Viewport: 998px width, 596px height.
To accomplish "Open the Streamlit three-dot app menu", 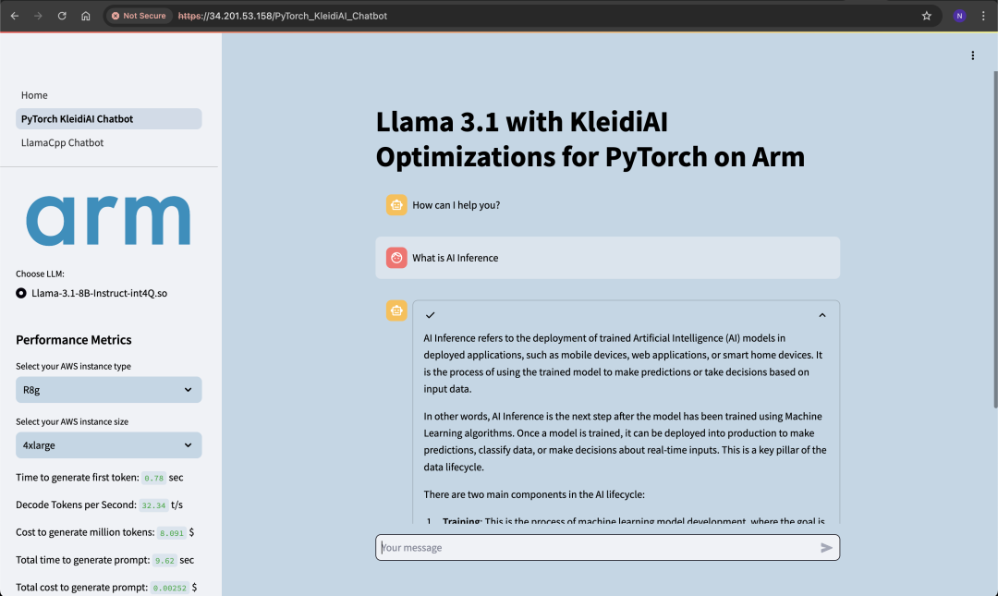I will [972, 55].
